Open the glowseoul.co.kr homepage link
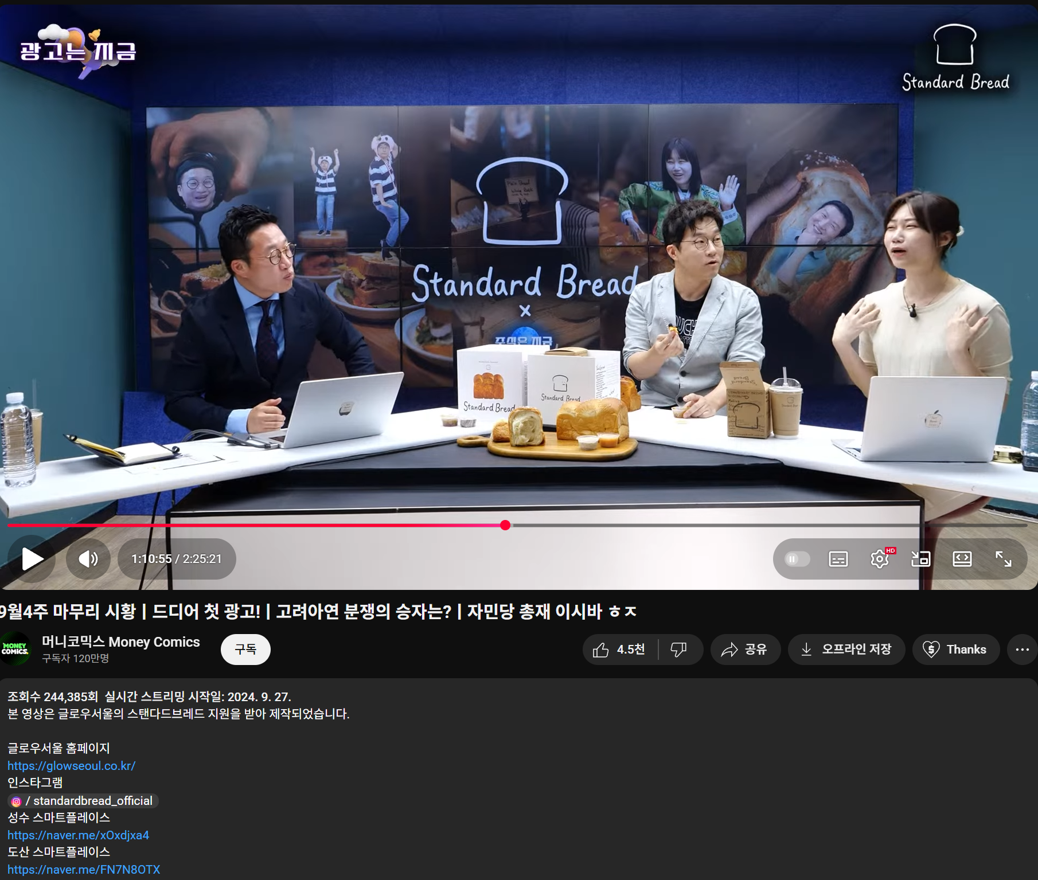This screenshot has height=880, width=1038. pos(72,766)
